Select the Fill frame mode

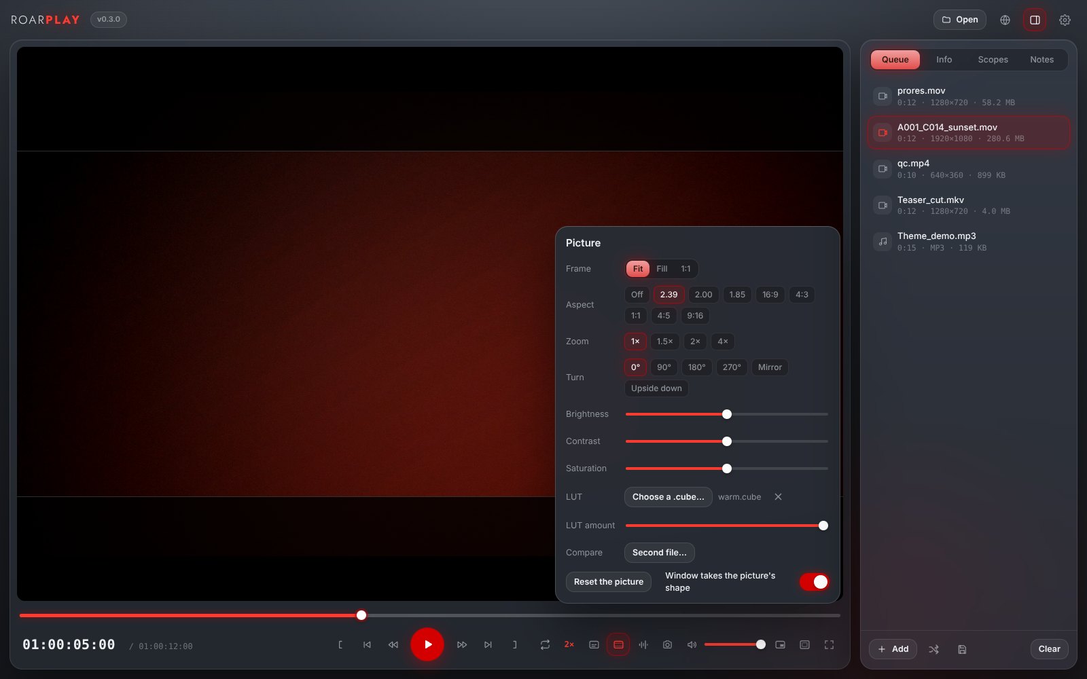(662, 269)
